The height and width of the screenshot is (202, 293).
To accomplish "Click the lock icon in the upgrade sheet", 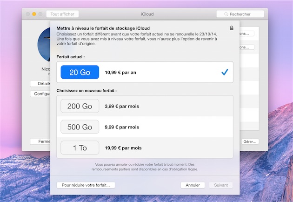I will point(231,28).
